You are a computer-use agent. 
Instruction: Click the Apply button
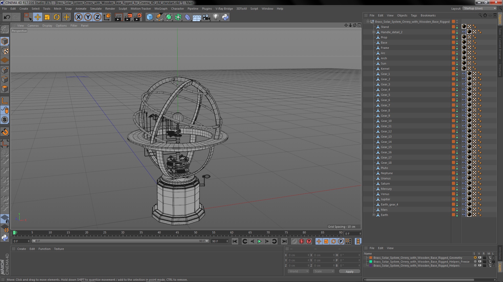(349, 272)
